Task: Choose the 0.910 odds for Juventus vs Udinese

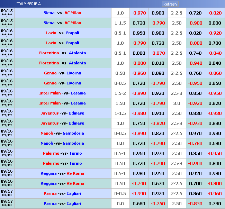Action: [x=158, y=113]
